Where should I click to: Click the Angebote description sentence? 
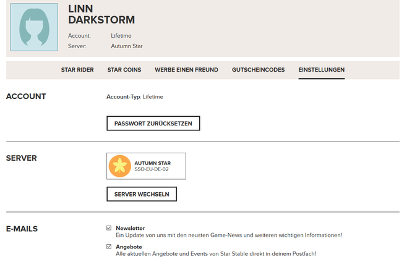[x=216, y=254]
